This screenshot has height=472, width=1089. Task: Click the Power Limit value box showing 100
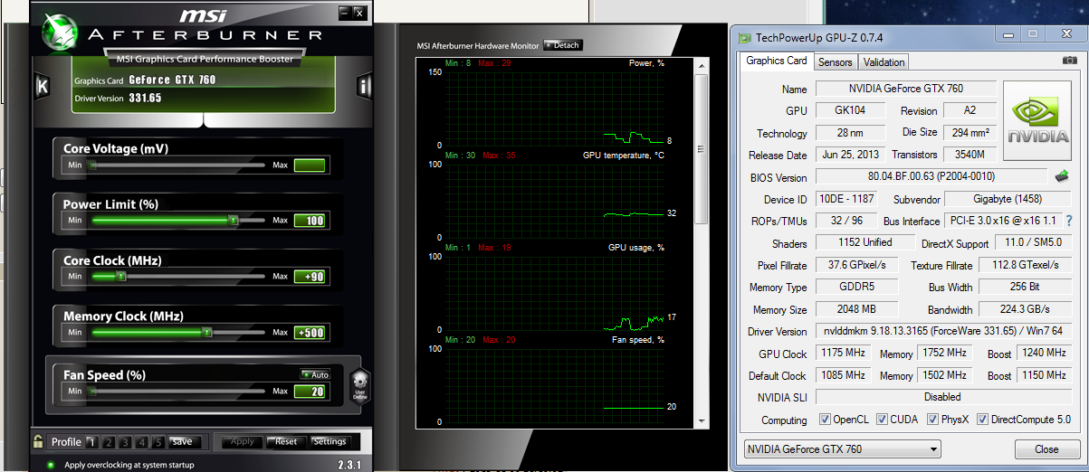(x=310, y=221)
